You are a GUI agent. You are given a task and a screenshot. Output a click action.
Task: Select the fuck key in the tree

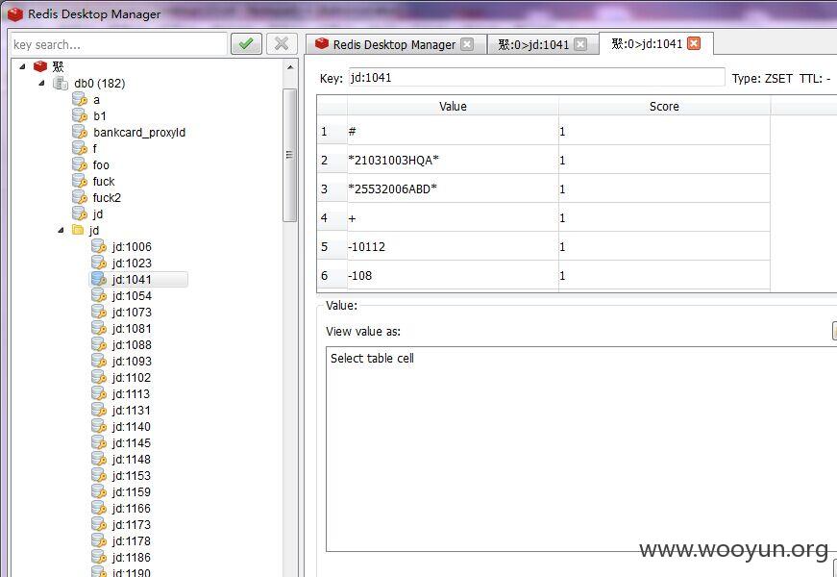(104, 181)
